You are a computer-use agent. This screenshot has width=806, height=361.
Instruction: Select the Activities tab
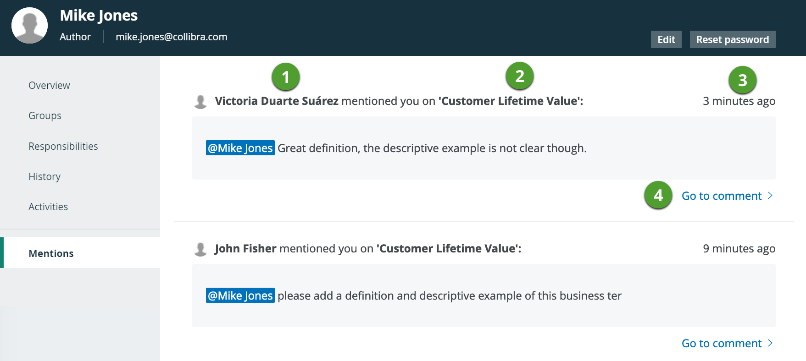click(x=48, y=207)
